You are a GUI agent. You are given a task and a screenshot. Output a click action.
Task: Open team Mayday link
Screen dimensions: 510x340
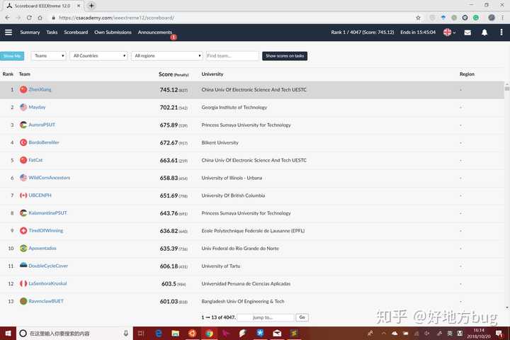[x=37, y=107]
